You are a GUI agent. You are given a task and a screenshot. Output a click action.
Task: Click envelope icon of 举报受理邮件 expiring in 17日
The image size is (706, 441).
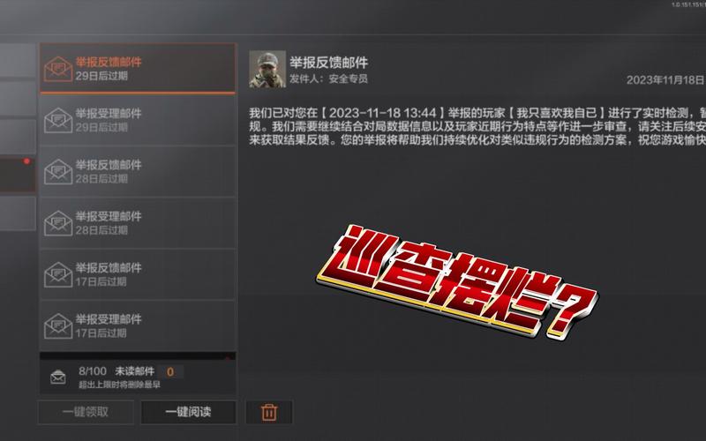[x=58, y=325]
